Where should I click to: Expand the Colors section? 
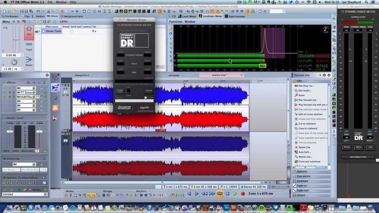point(311,195)
